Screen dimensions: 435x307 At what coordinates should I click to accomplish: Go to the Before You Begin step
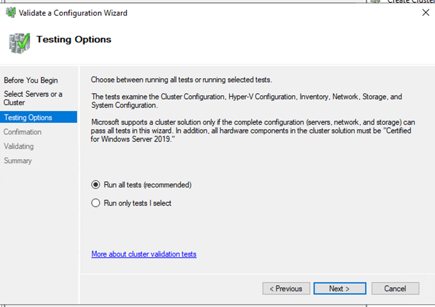[31, 80]
